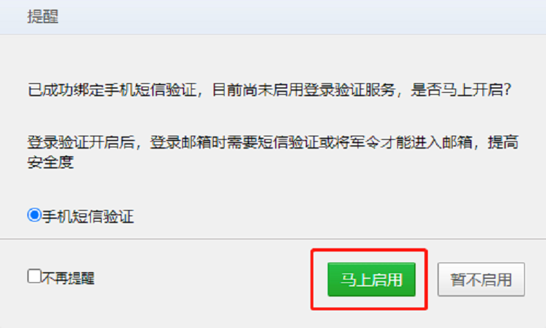
Task: Check the empty box beside 不再提醒
Action: [x=35, y=276]
